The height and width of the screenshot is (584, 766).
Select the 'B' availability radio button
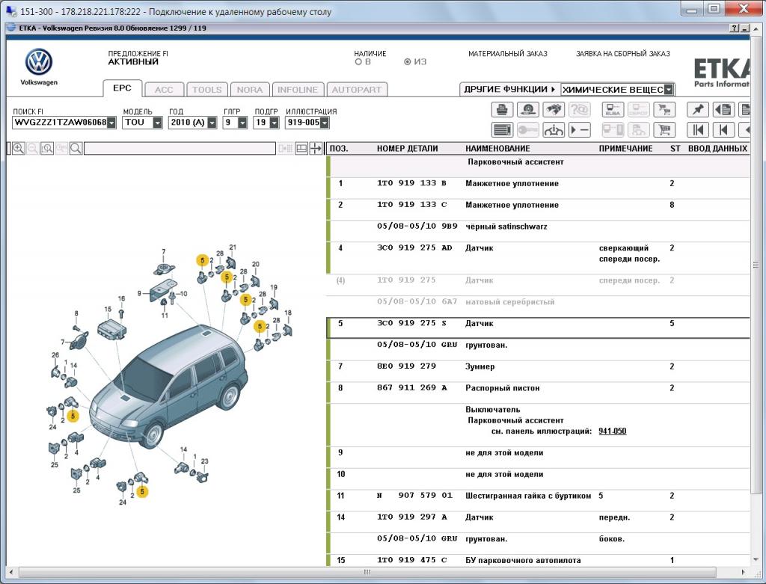358,62
